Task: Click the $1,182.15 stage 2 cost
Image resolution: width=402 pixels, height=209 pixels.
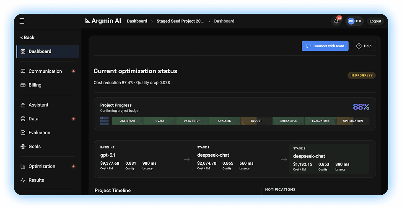Action: [303, 164]
